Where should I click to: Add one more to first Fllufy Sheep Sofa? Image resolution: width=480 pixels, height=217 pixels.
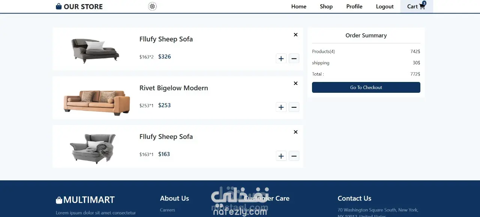(281, 58)
